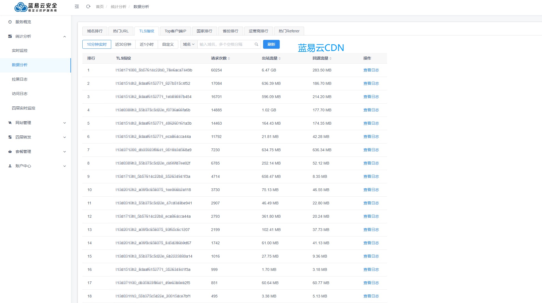Click the page reload icon in header
Viewport: 542px width, 303px height.
[x=88, y=7]
